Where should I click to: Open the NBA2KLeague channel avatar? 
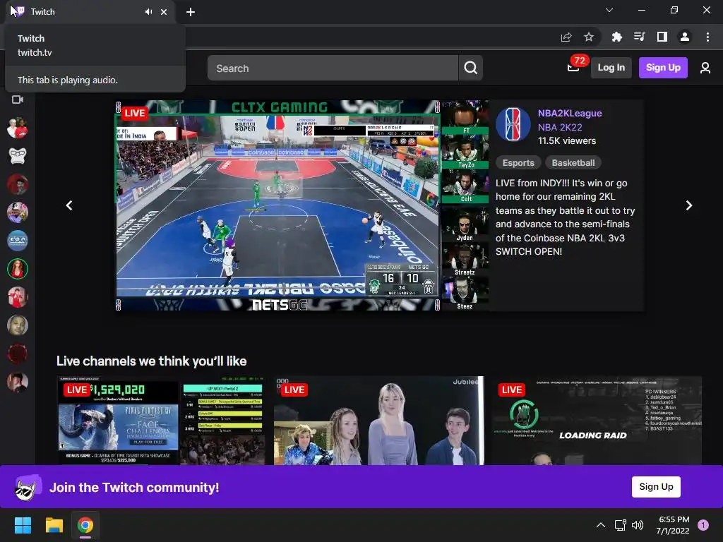[x=513, y=124]
